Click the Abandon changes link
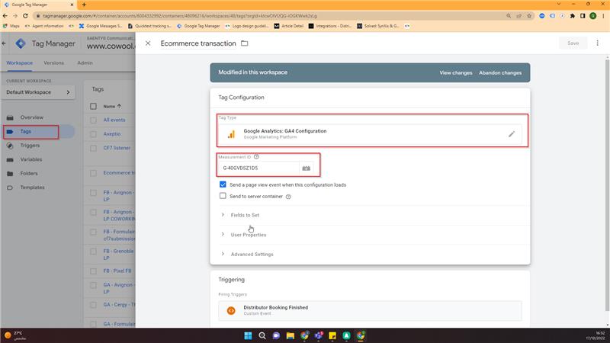The height and width of the screenshot is (343, 610). 500,72
